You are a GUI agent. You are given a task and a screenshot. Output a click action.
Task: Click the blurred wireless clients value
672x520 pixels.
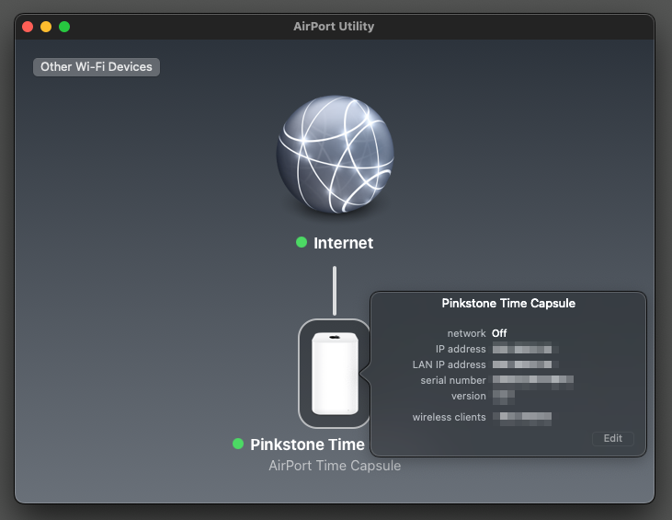click(522, 418)
